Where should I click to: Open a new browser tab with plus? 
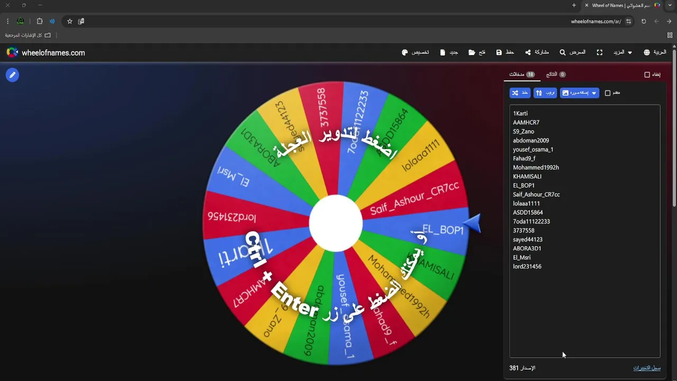574,5
